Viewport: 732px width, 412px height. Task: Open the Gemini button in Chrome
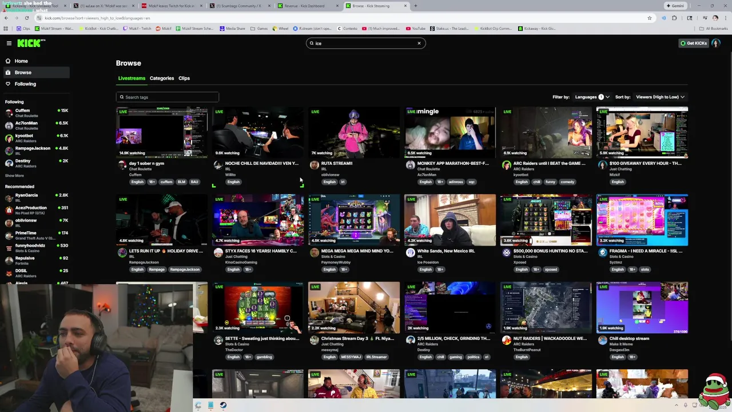tap(675, 6)
